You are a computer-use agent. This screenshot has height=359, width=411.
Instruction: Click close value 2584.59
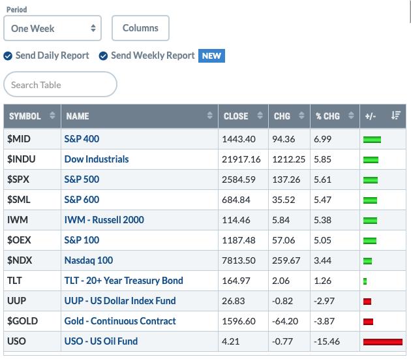[239, 179]
